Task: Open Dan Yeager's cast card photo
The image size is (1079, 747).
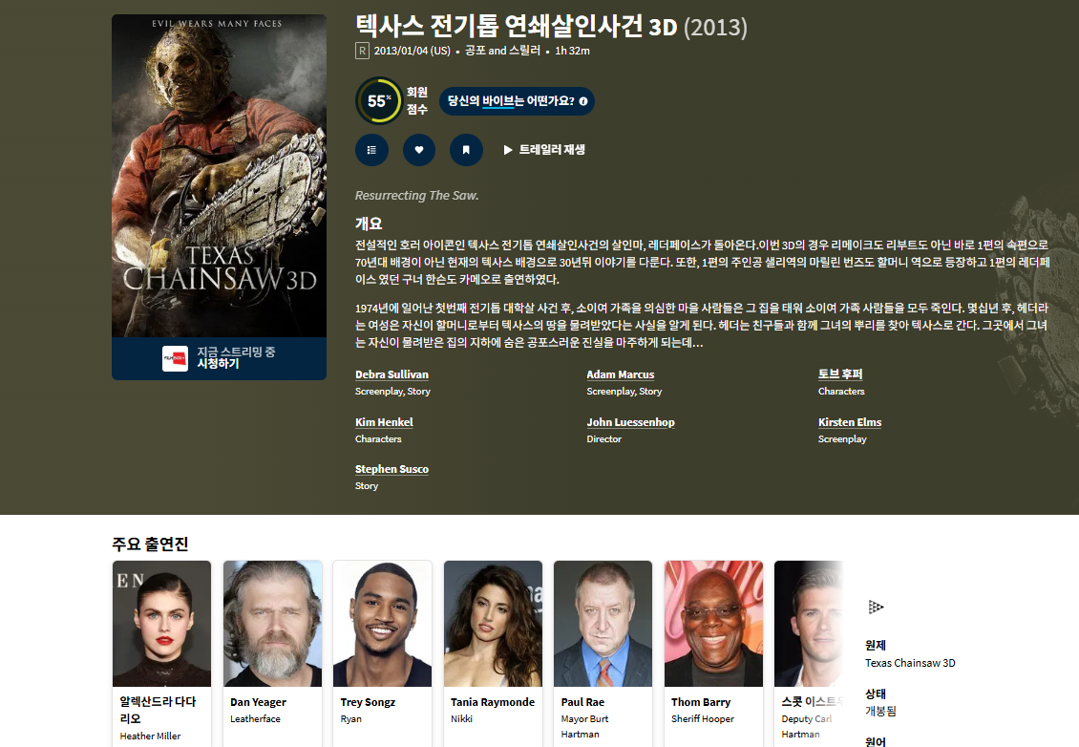Action: (x=271, y=623)
